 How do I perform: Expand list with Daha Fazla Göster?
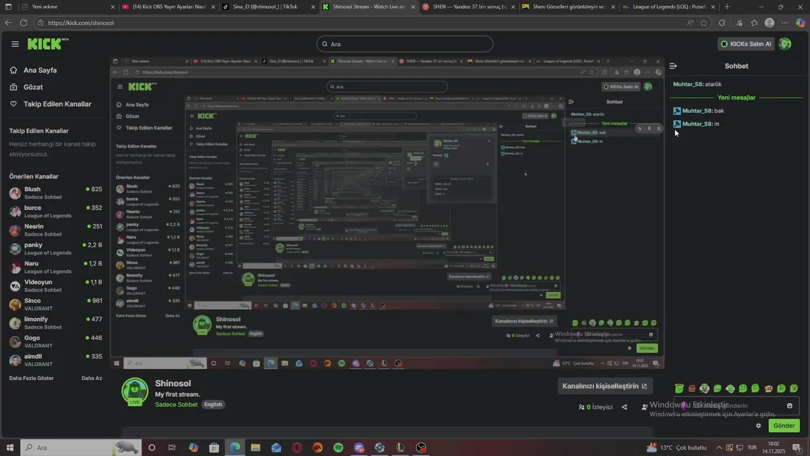(x=31, y=378)
